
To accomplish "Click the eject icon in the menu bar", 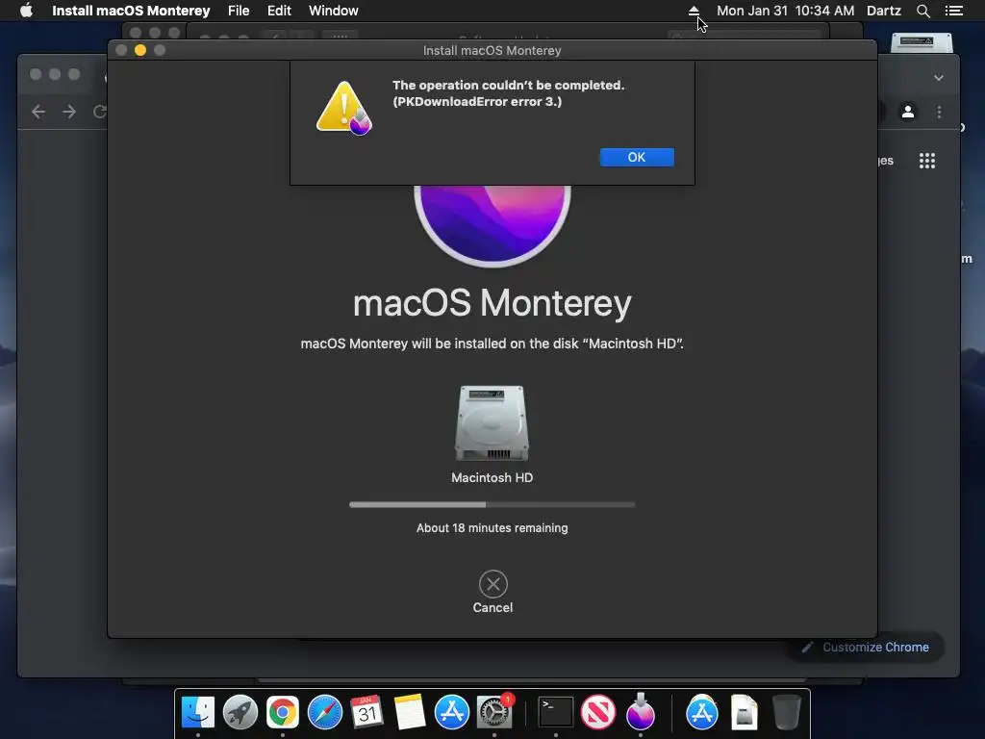I will pos(694,11).
